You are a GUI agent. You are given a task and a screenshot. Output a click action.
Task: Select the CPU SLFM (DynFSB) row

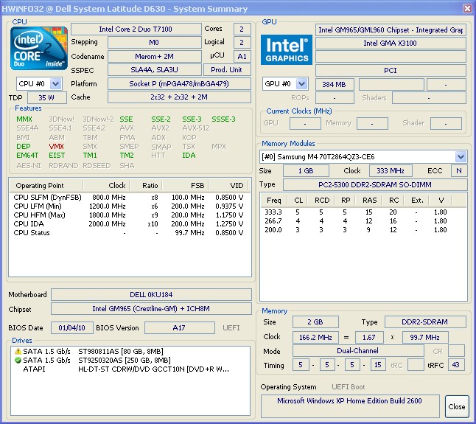click(130, 198)
